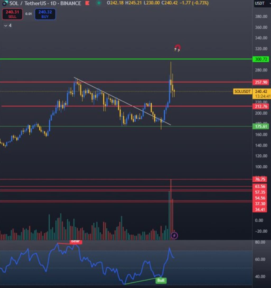Viewport: 271px width, 288px height.
Task: Click the green Bull divergence label
Action: coord(161,280)
